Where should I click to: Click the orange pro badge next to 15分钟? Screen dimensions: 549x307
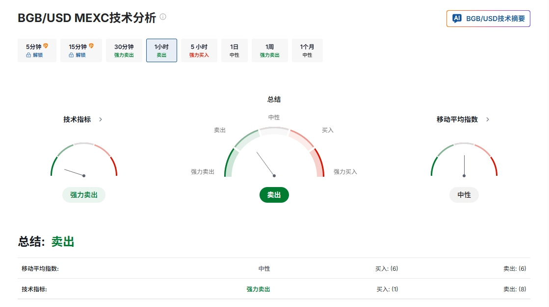click(91, 46)
